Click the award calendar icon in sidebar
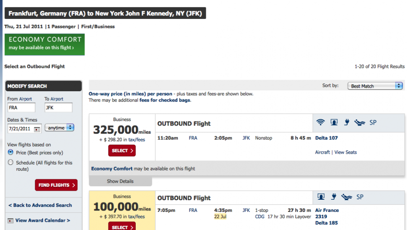The width and height of the screenshot is (407, 230). point(10,221)
